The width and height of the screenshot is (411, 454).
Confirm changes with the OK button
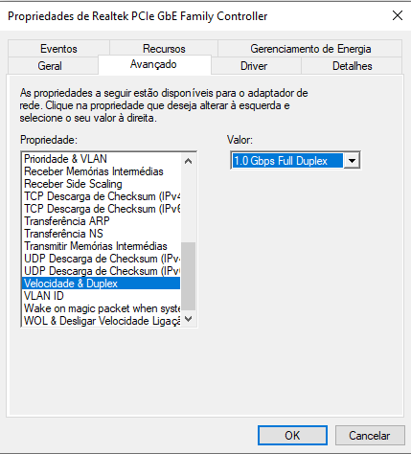coord(292,435)
